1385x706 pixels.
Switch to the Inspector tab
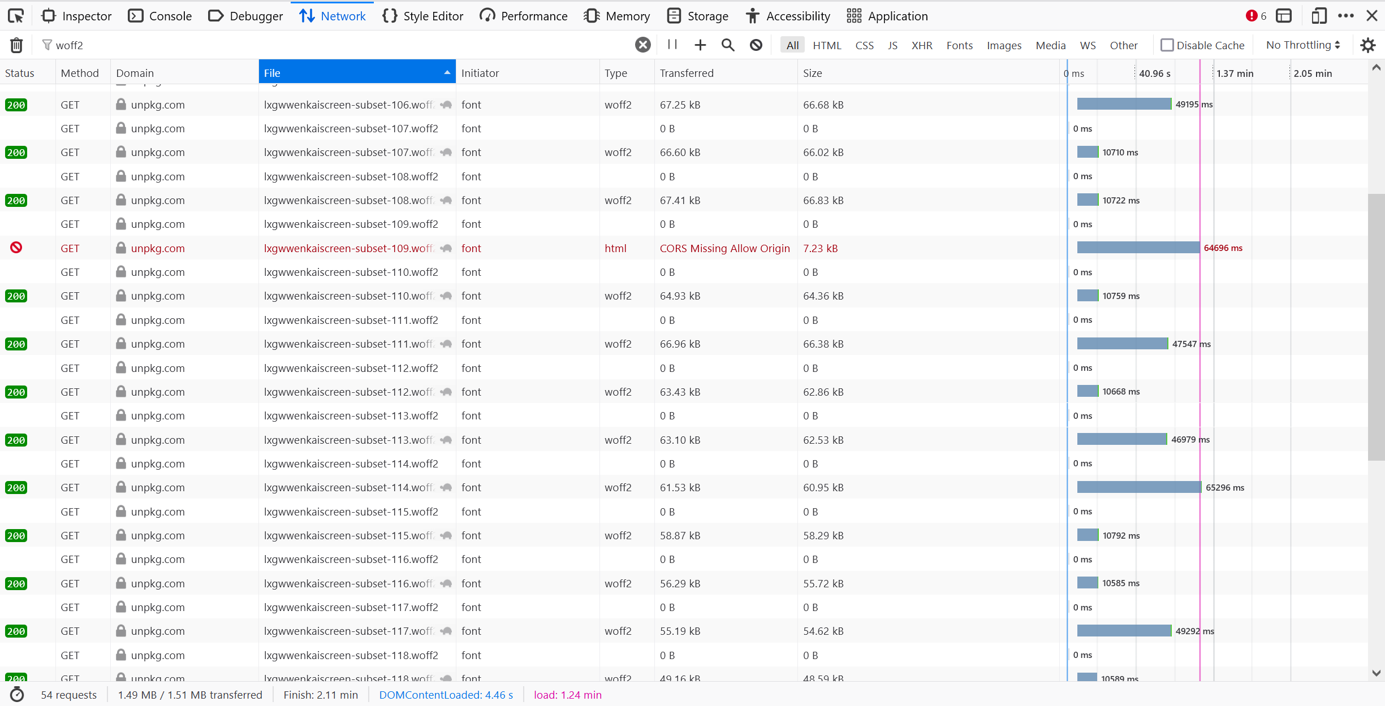click(x=76, y=16)
